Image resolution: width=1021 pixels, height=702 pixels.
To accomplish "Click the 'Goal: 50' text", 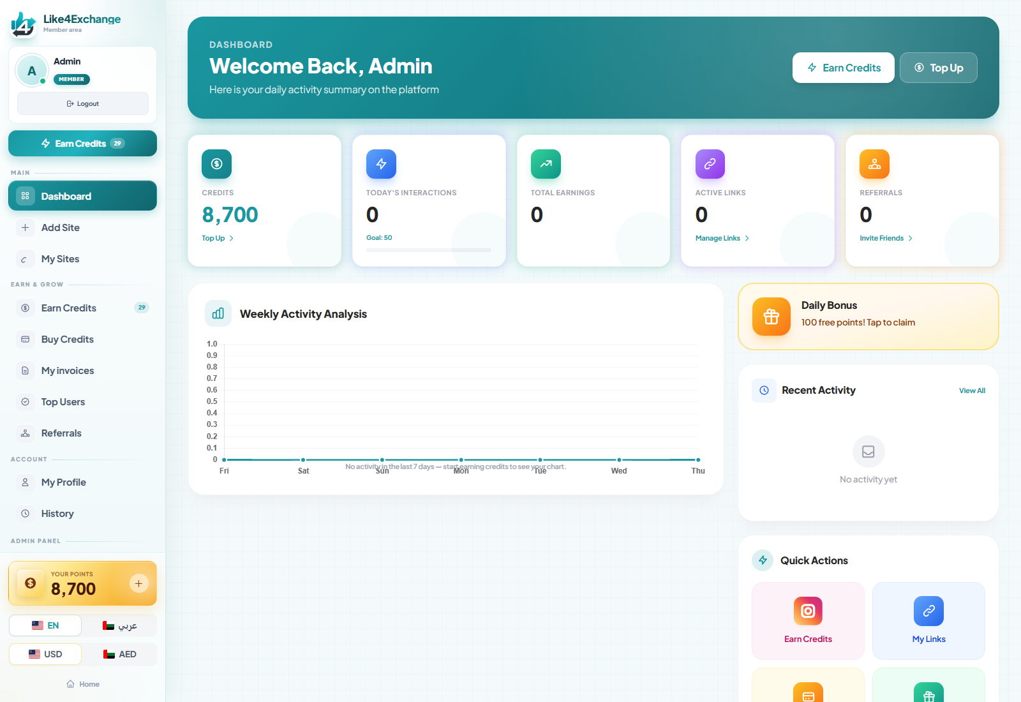I will click(x=379, y=237).
